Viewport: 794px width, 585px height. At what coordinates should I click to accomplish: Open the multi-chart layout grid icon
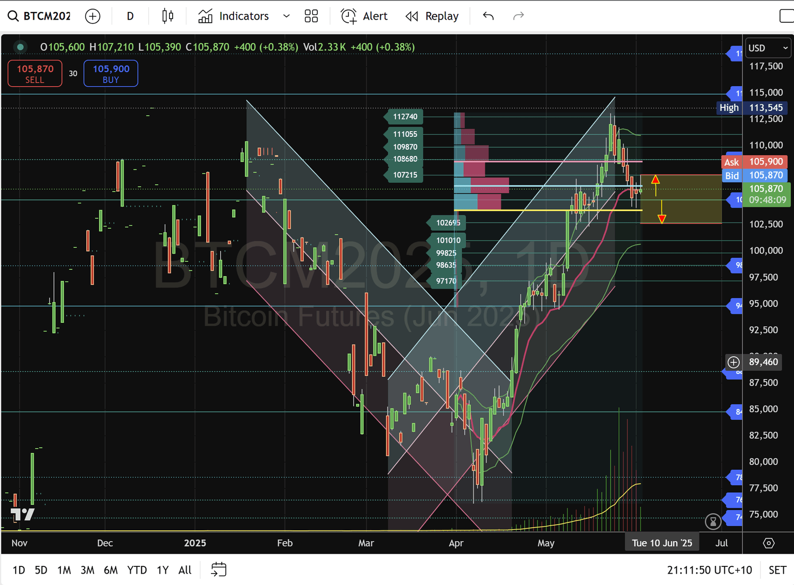point(311,16)
